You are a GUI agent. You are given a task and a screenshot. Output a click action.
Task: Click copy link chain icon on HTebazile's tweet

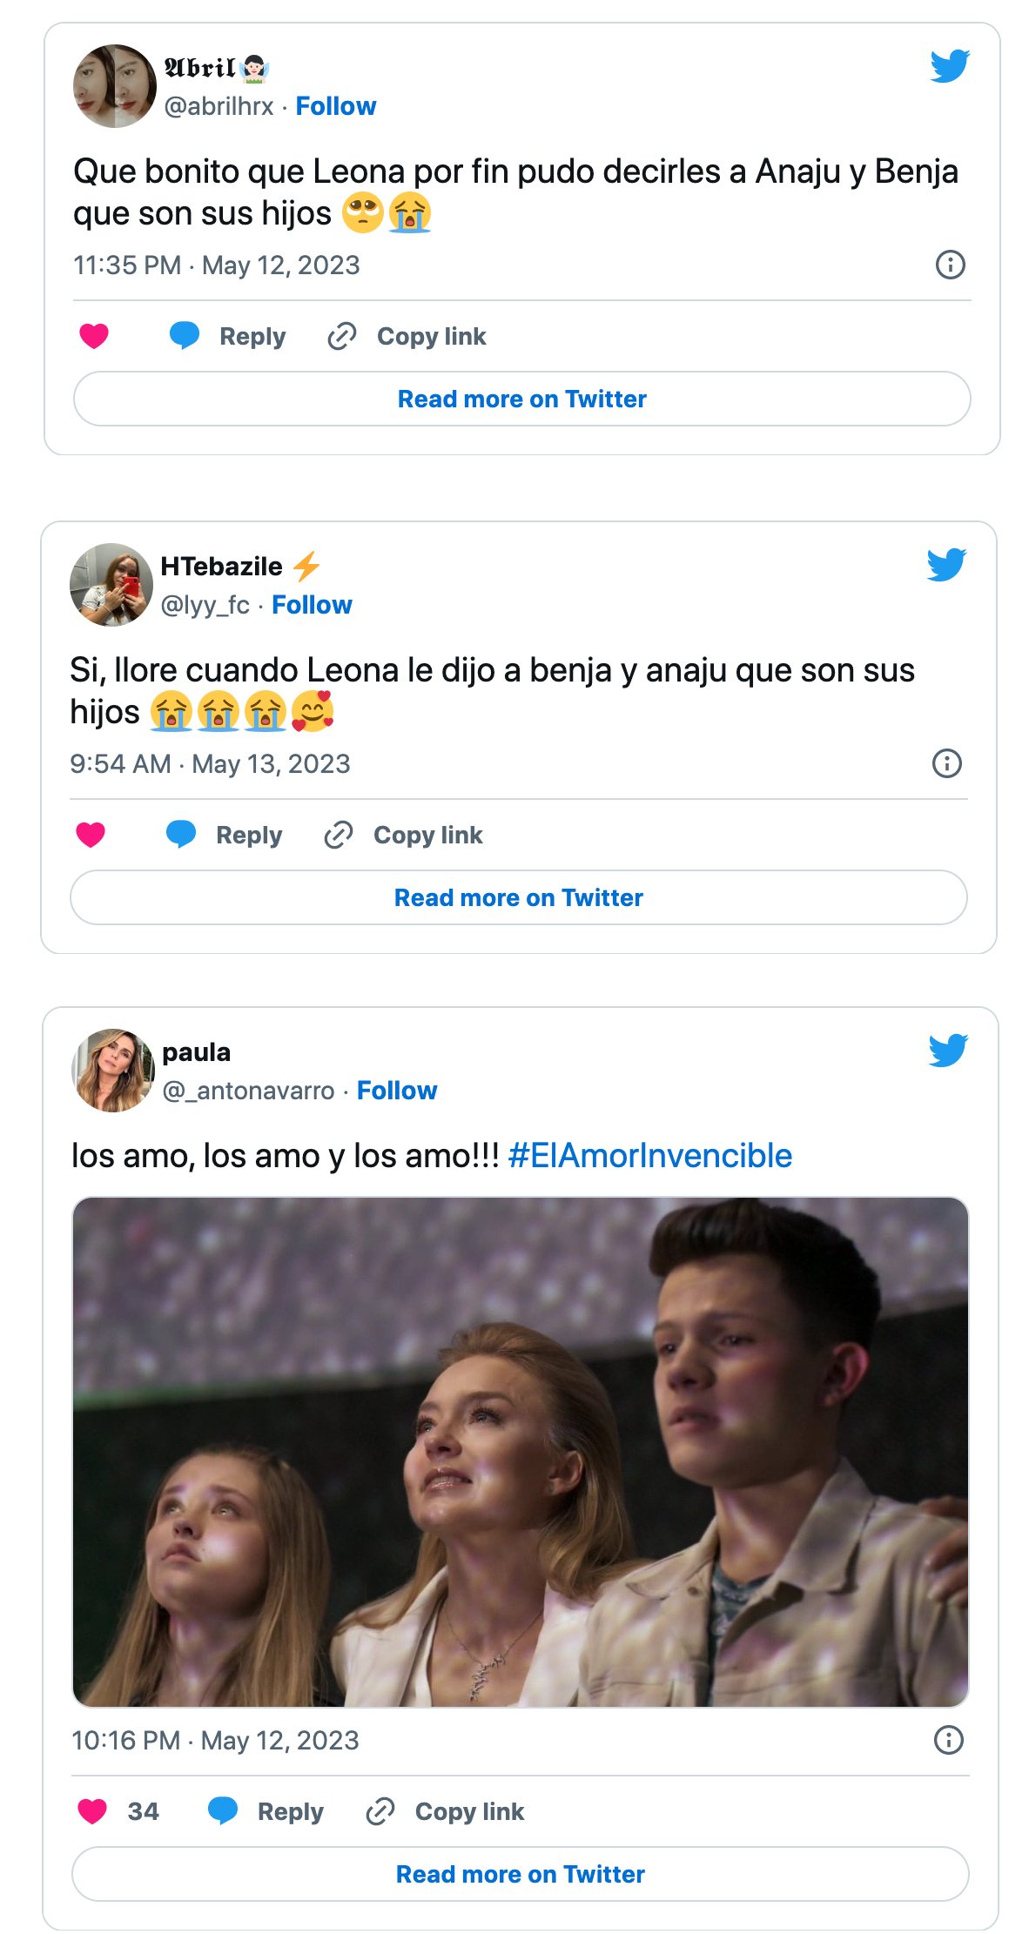tap(339, 835)
